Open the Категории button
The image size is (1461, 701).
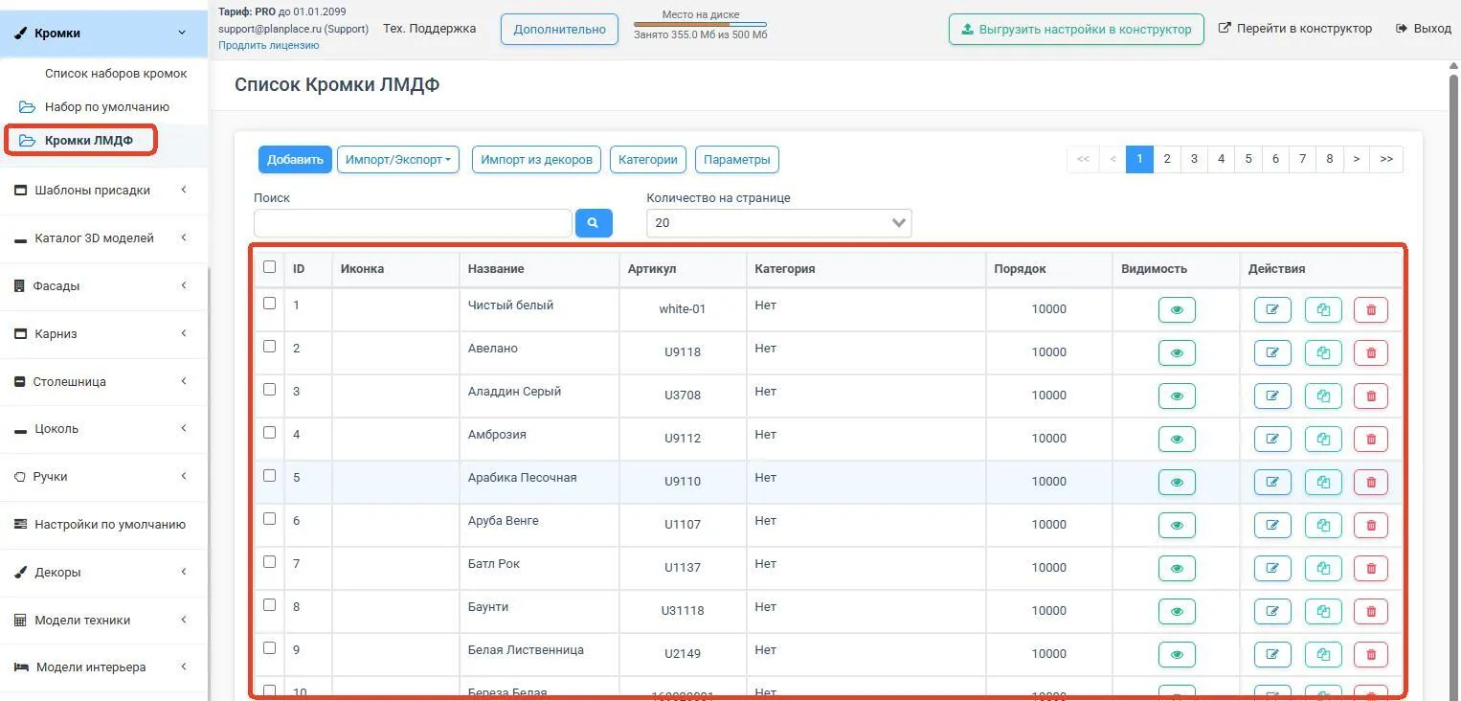[648, 160]
